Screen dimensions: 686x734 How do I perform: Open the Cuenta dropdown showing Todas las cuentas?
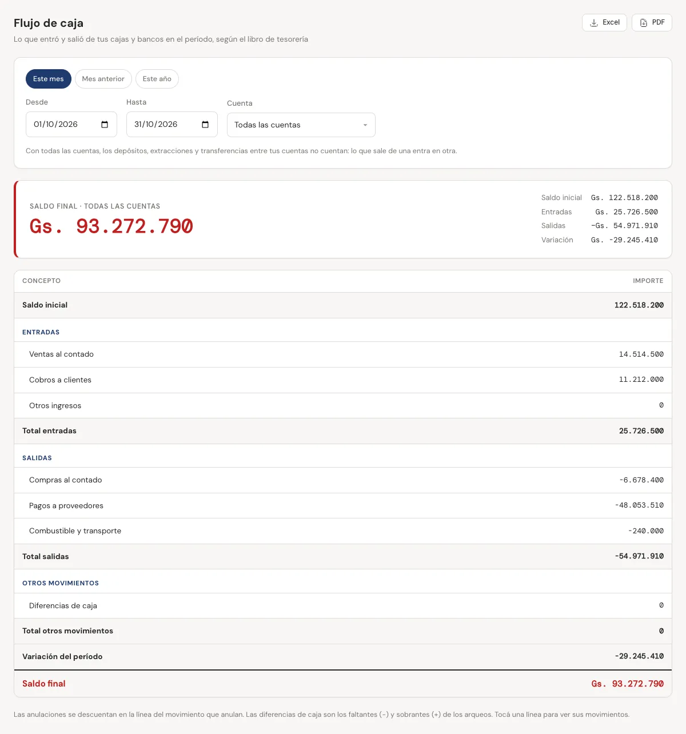point(301,125)
